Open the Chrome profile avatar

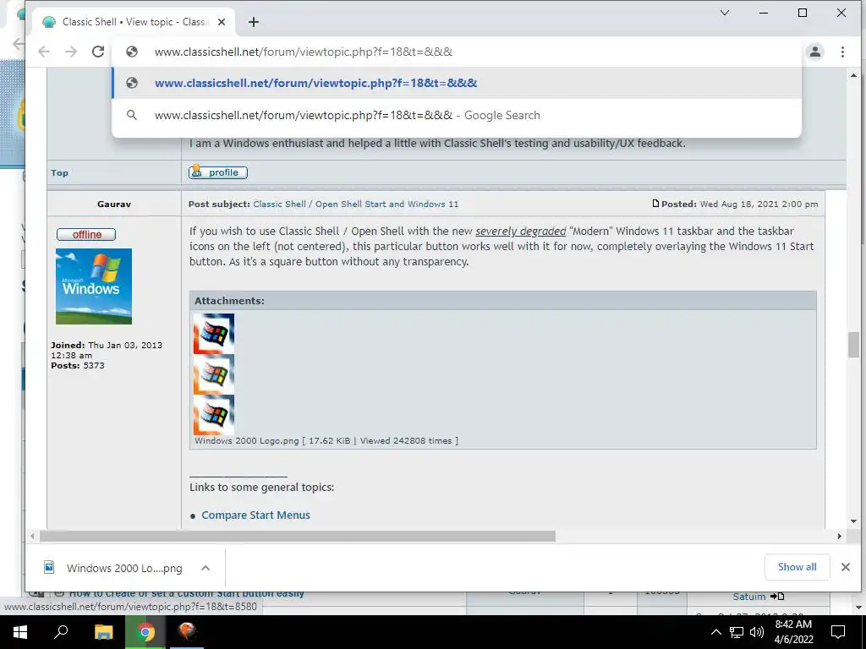(814, 52)
